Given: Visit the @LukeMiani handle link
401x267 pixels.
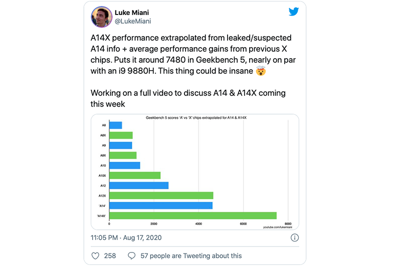Looking at the screenshot, I should 133,22.
